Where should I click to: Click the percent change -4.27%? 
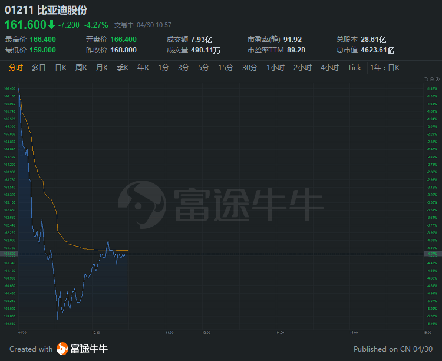point(96,25)
